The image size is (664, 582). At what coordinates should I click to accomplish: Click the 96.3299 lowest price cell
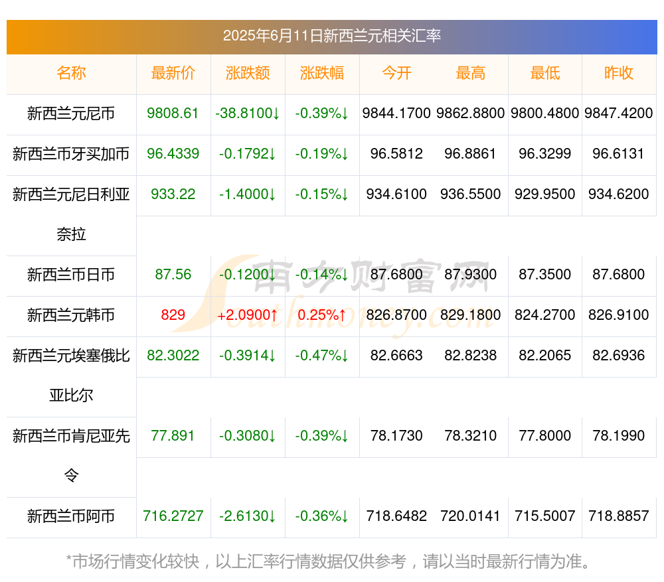point(544,154)
